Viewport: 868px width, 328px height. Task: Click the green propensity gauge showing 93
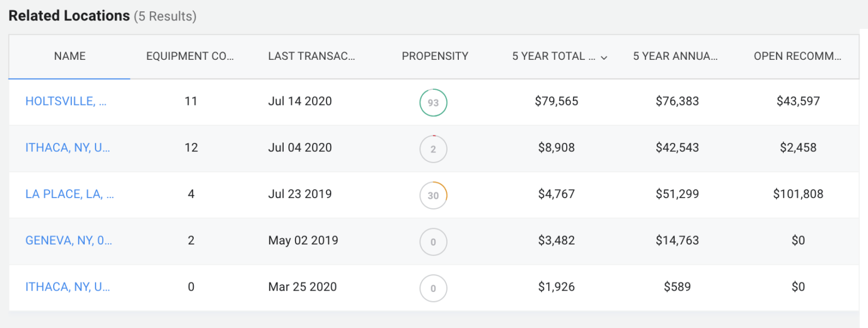[433, 102]
